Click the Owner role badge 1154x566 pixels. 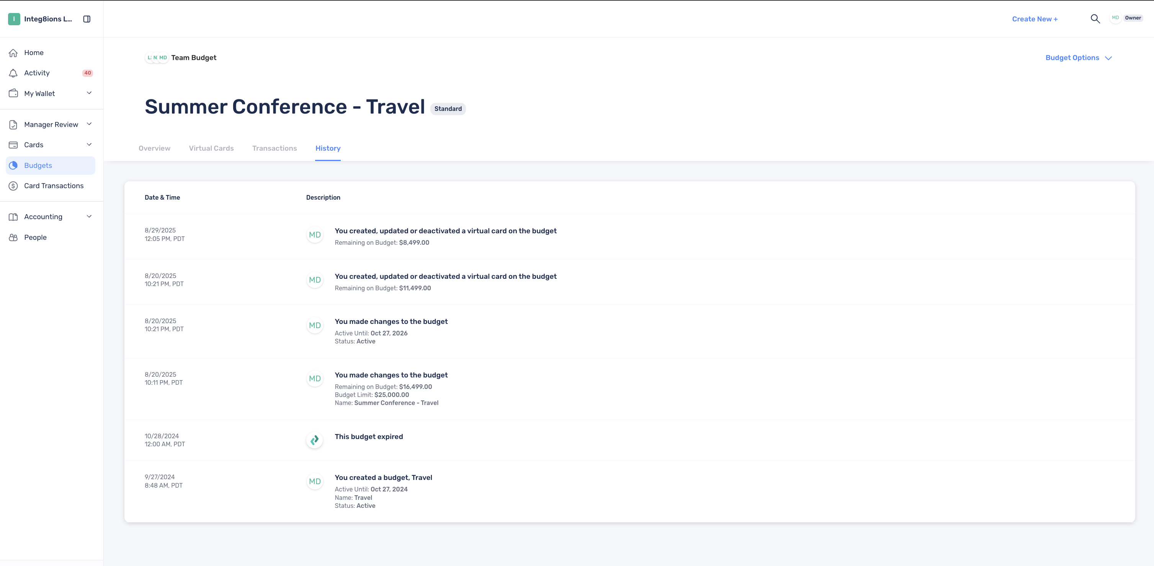[1133, 18]
